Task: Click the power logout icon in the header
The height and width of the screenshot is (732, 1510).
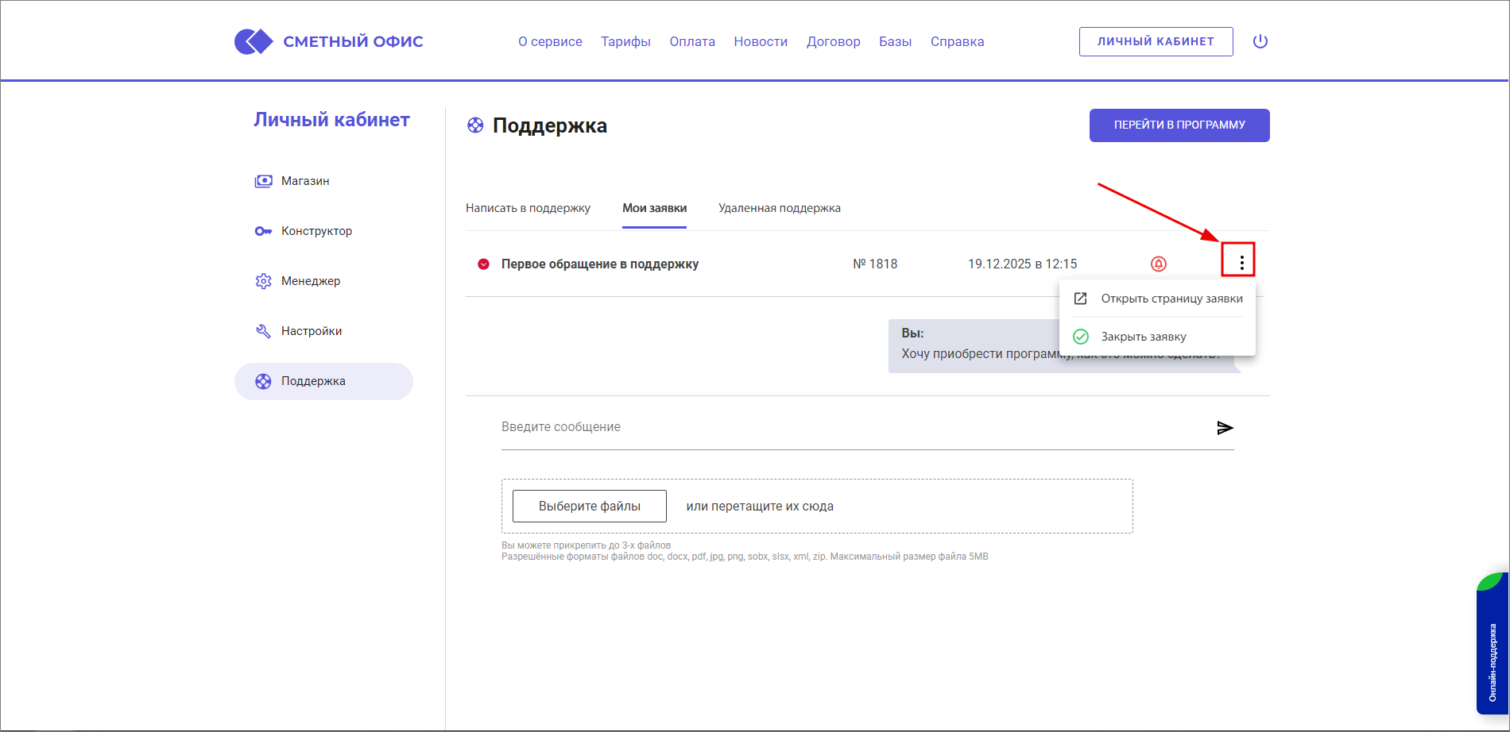Action: 1260,41
